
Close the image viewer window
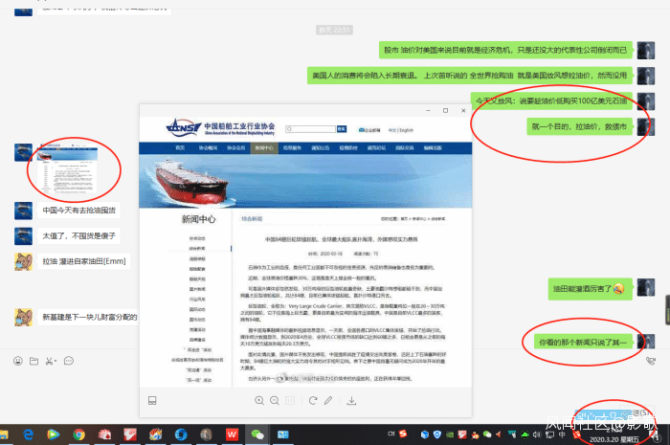pyautogui.click(x=463, y=111)
